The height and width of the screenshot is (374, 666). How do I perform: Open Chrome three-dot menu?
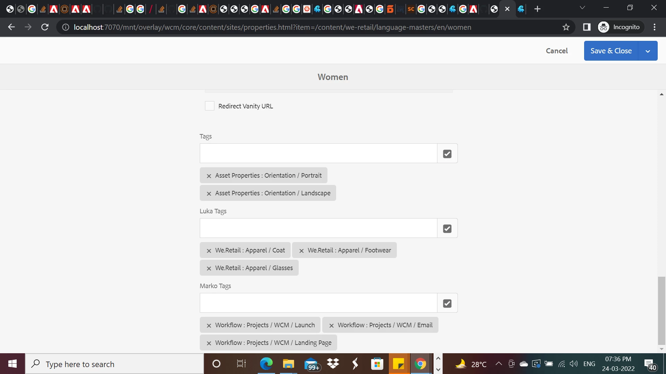[x=655, y=27]
